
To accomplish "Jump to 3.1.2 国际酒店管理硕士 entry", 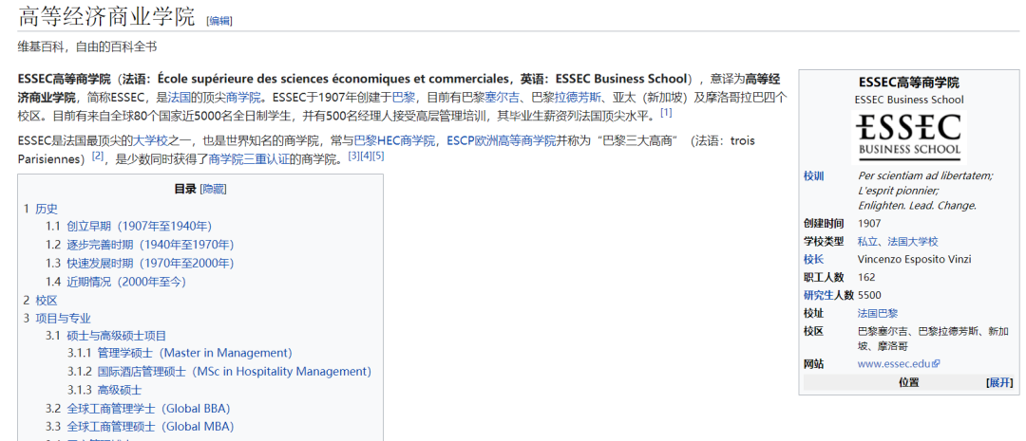I will 219,371.
